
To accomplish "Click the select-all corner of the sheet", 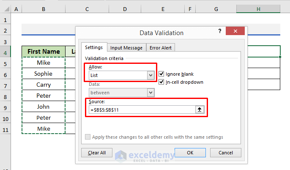I will coord(5,9).
